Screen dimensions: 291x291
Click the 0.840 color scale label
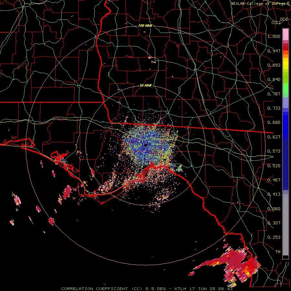(274, 80)
